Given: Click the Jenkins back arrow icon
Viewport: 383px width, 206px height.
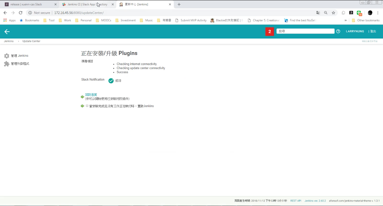Looking at the screenshot, I should pos(7,32).
